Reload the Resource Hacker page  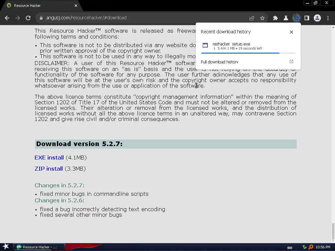pyautogui.click(x=28, y=18)
